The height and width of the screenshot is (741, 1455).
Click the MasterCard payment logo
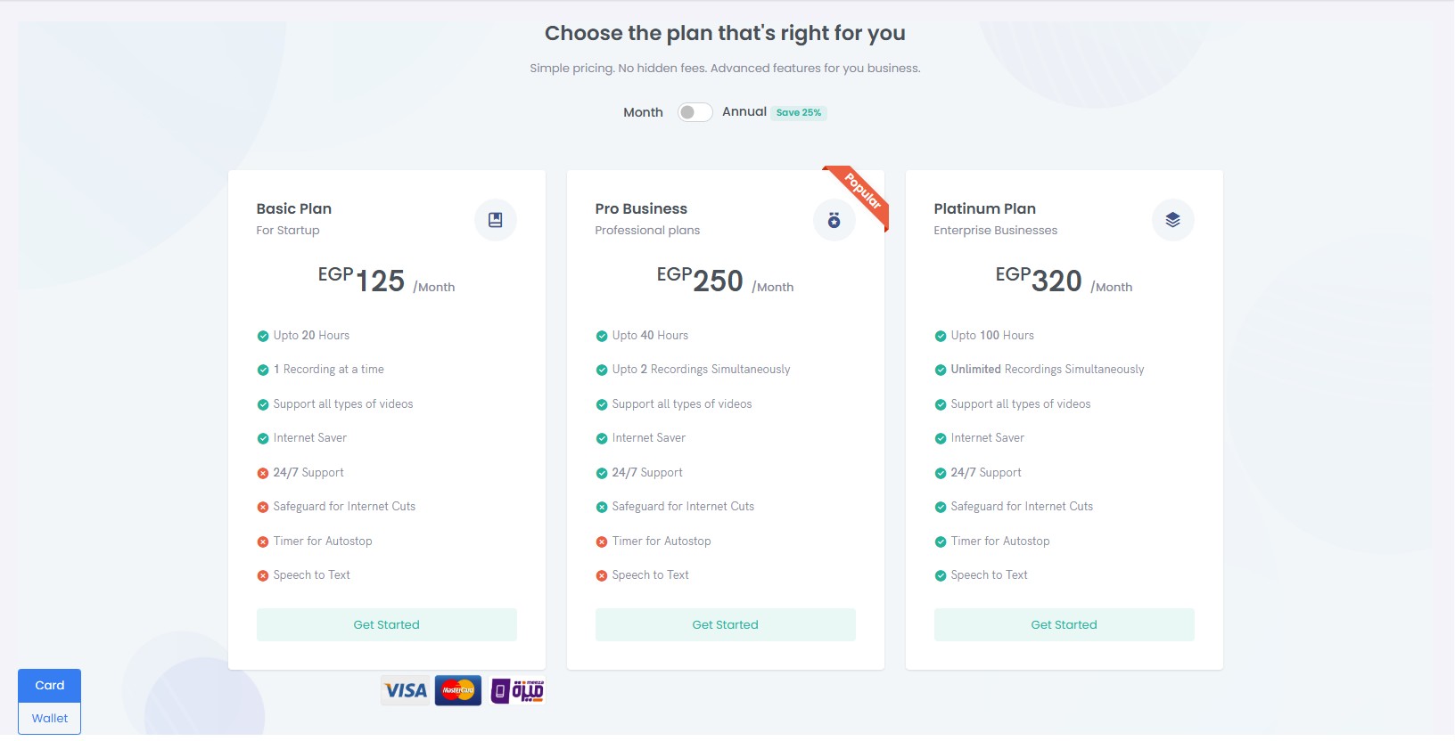[x=458, y=690]
